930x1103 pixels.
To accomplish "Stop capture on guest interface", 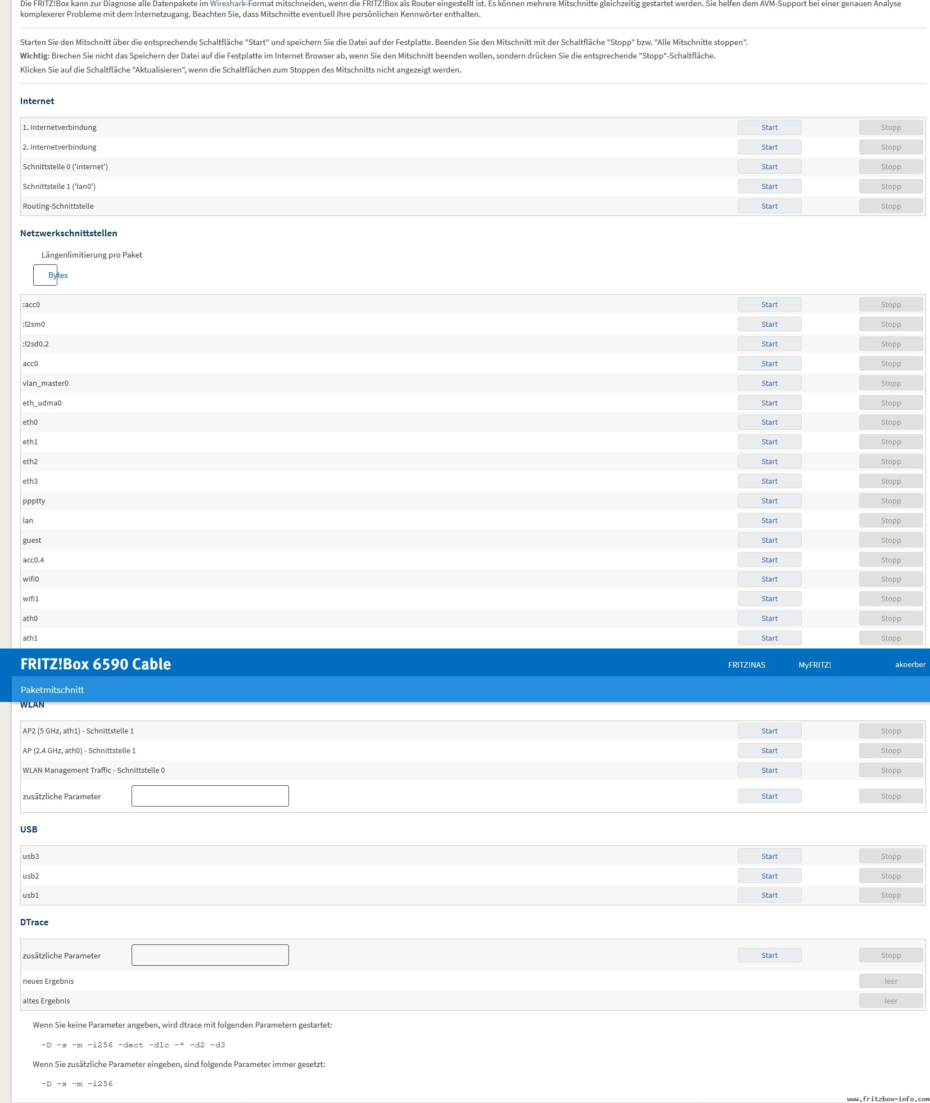I will (891, 541).
